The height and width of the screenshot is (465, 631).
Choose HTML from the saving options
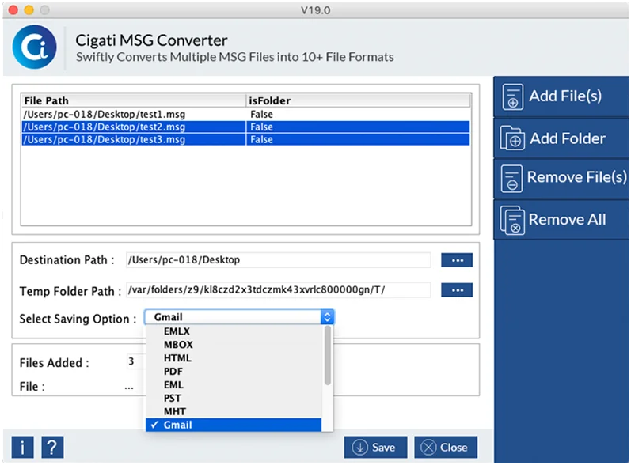pyautogui.click(x=234, y=357)
